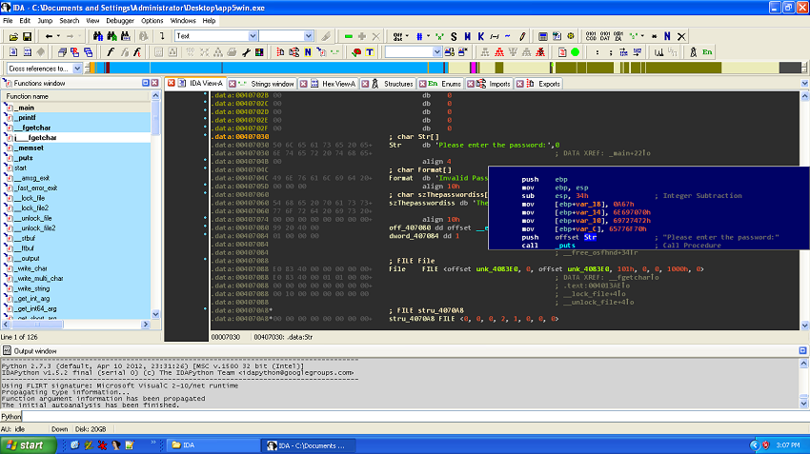The height and width of the screenshot is (454, 810).
Task: Click the large blue N rename icon
Action: coord(667,36)
